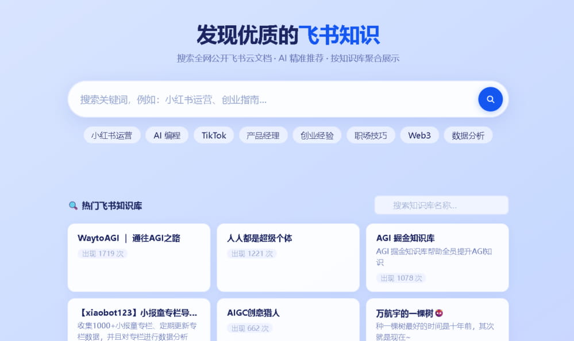Image resolution: width=574 pixels, height=341 pixels.
Task: Open the AIGC创意猎人 card
Action: [x=288, y=320]
